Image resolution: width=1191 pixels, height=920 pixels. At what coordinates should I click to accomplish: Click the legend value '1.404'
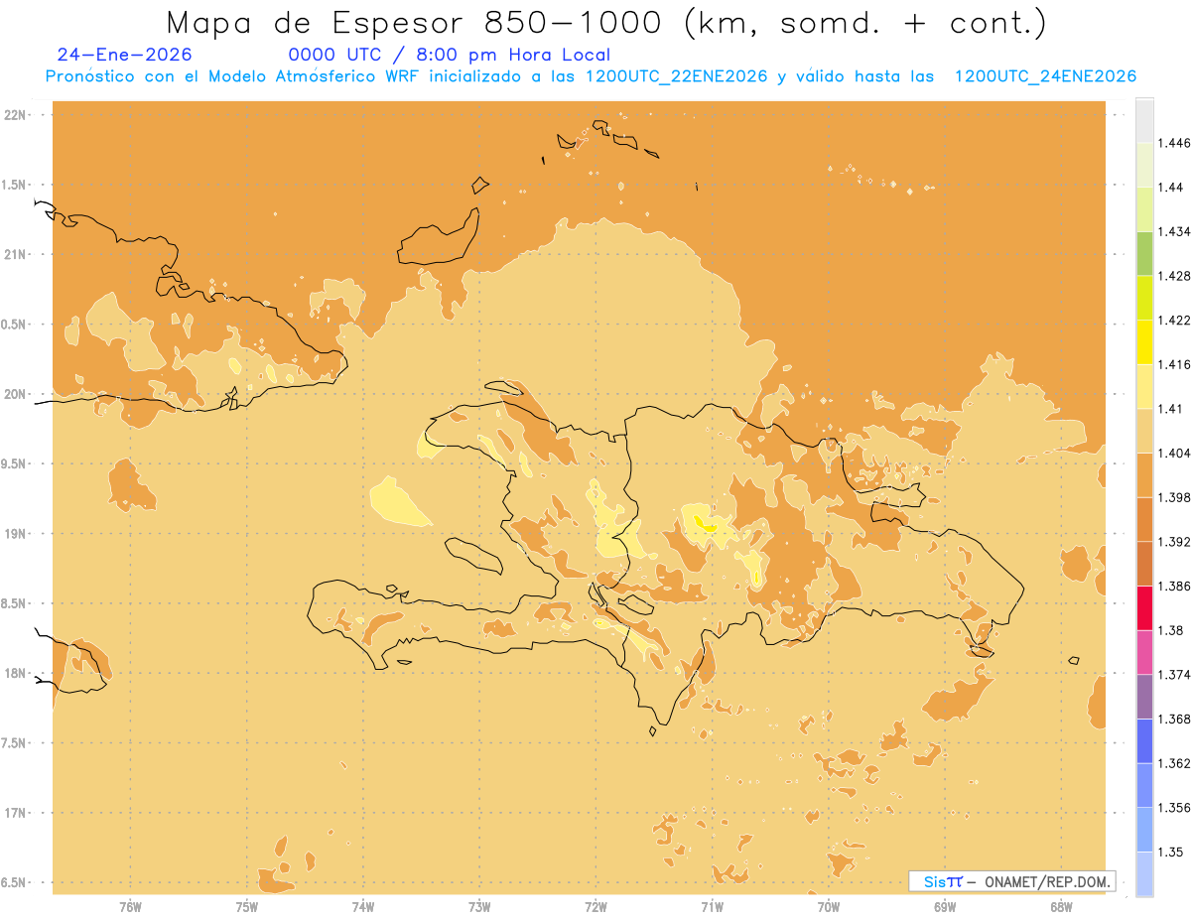[x=1175, y=453]
